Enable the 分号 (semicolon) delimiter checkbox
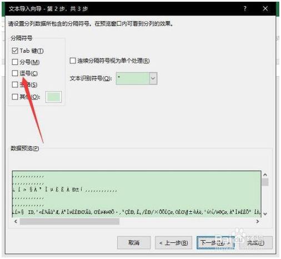The height and width of the screenshot is (259, 281). pyautogui.click(x=15, y=62)
